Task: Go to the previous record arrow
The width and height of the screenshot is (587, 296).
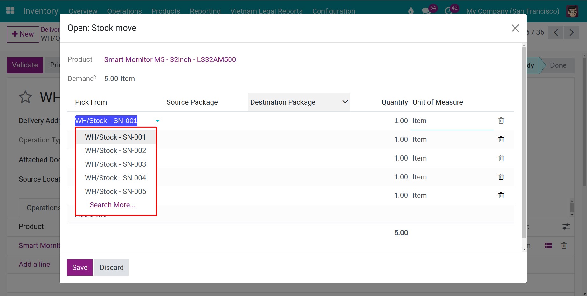Action: (556, 32)
